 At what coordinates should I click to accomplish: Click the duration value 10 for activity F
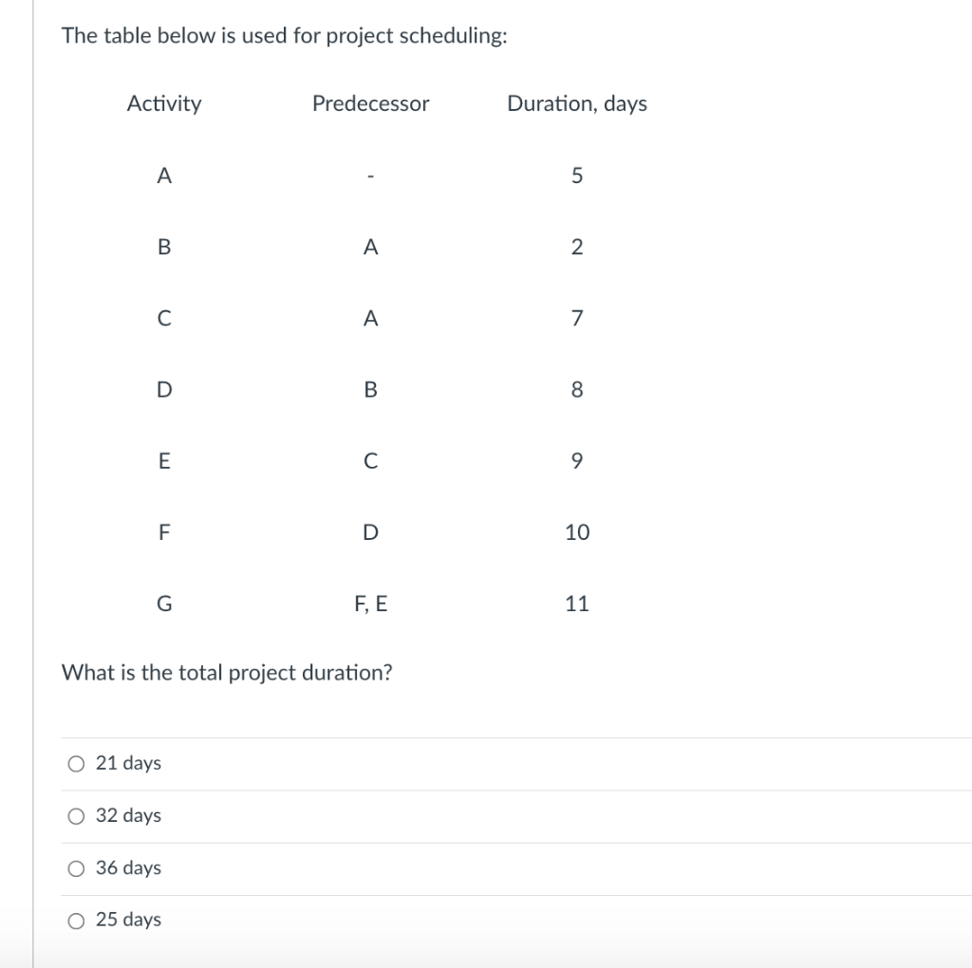click(x=577, y=531)
